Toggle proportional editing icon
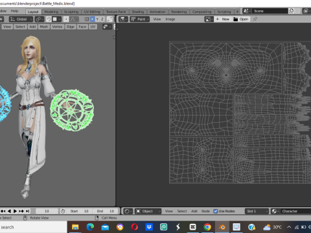Screen dimensions: 311x233 click(x=66, y=19)
